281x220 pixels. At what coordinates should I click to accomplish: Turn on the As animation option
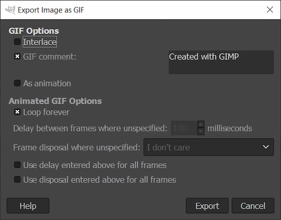click(x=17, y=83)
